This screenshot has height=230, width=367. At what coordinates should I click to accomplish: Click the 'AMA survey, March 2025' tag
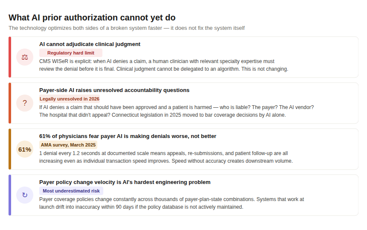coord(68,145)
